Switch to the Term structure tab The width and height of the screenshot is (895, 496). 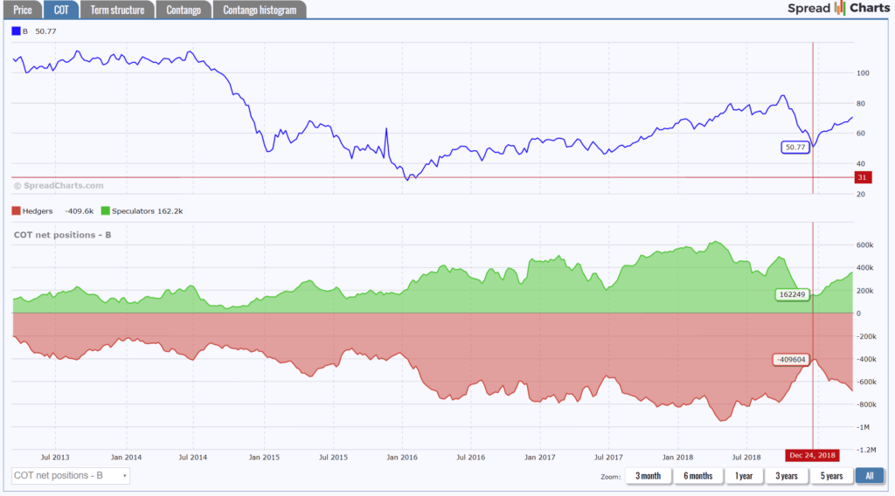tap(117, 10)
